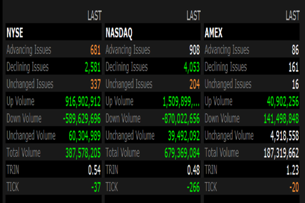Select NASDAQ Down Volume value -870,022,656
This screenshot has height=203, width=305.
[x=181, y=119]
